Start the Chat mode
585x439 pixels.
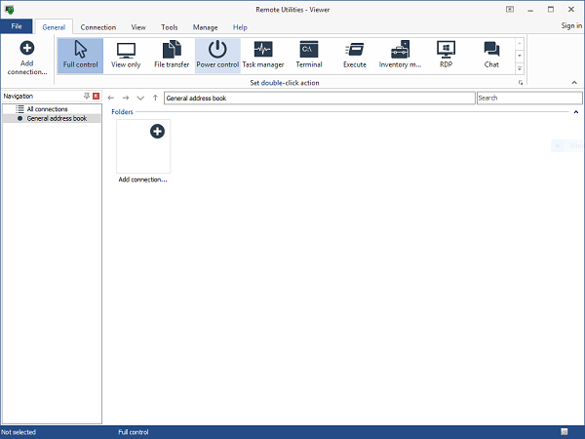click(x=491, y=56)
